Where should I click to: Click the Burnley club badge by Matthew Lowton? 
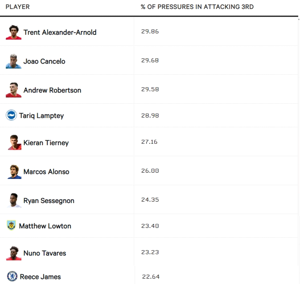(x=11, y=225)
